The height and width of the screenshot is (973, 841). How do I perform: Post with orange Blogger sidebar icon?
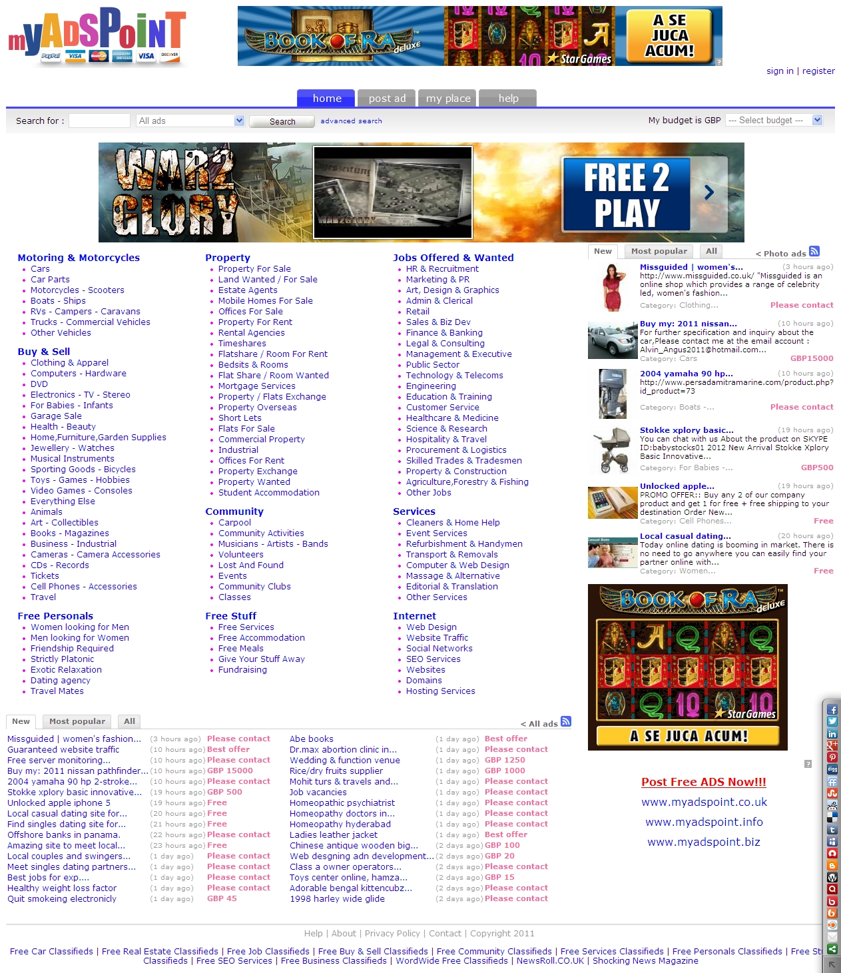[x=832, y=865]
